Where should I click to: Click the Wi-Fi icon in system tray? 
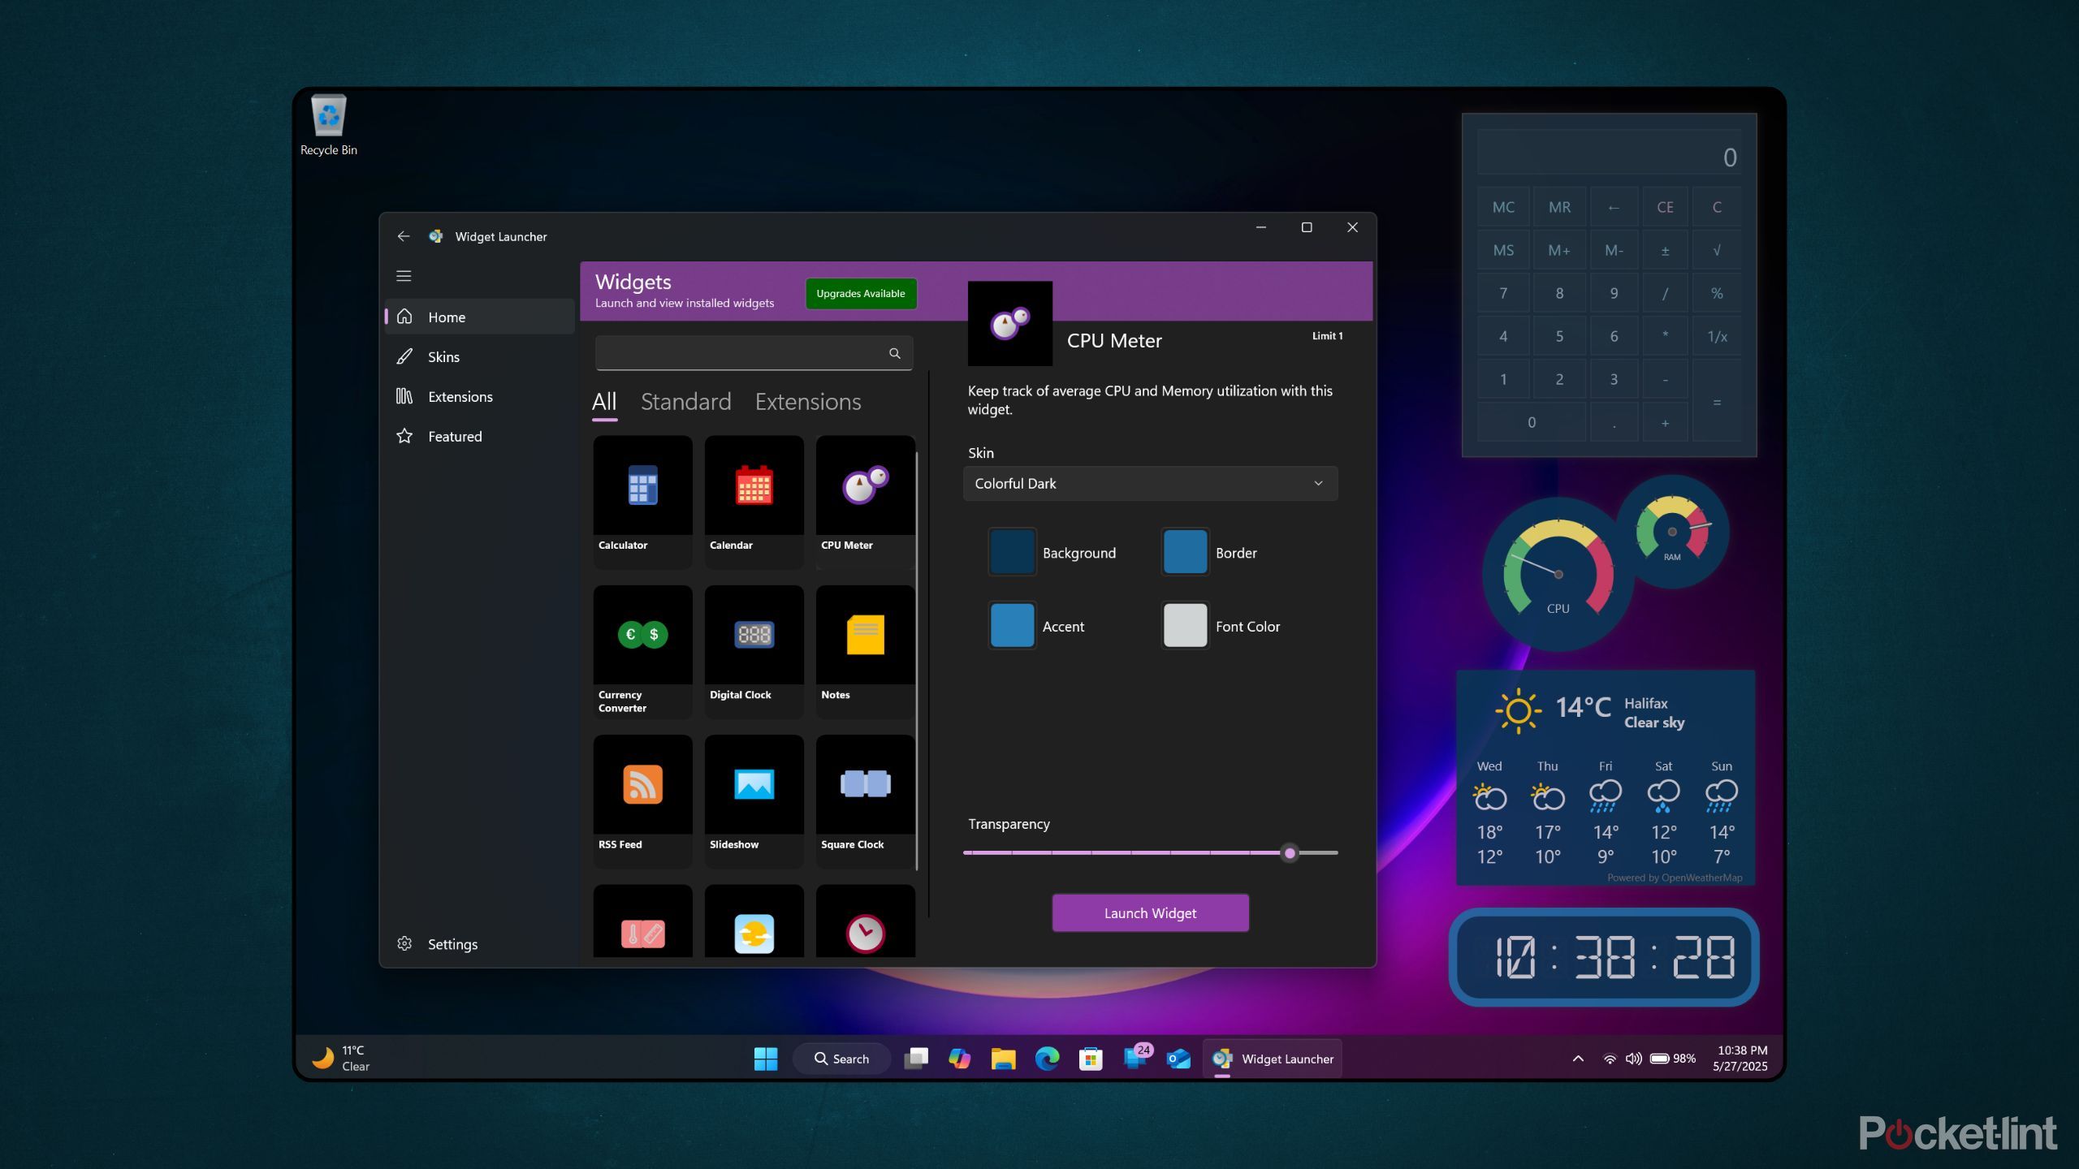1609,1059
